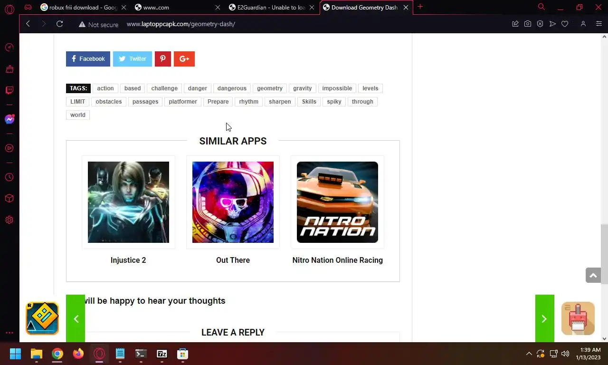This screenshot has width=608, height=365.
Task: Share on Pinterest button
Action: 162,59
